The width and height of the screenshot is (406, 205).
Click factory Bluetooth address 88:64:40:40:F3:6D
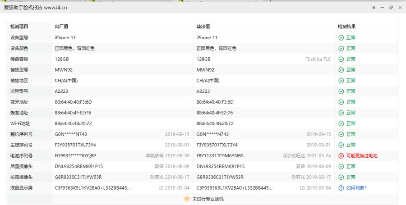[73, 102]
